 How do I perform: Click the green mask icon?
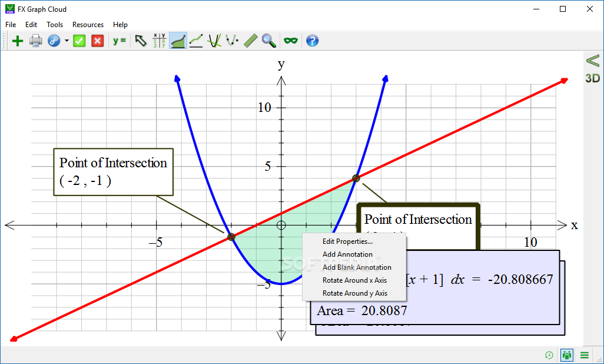291,41
